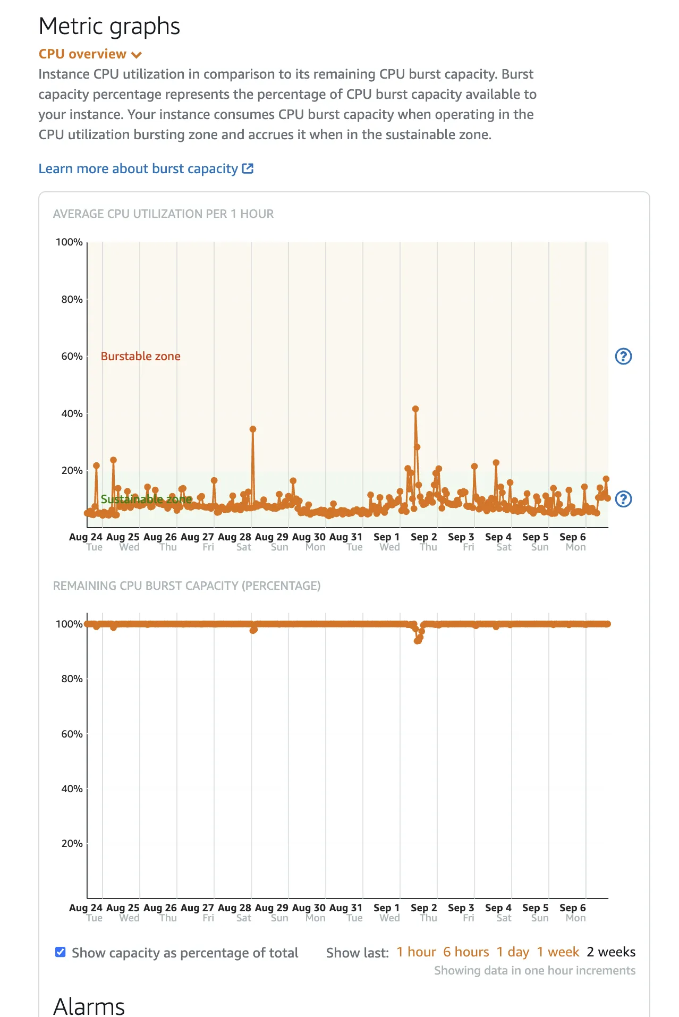Click the external link icon beside burst capacity
The width and height of the screenshot is (679, 1017).
point(248,168)
